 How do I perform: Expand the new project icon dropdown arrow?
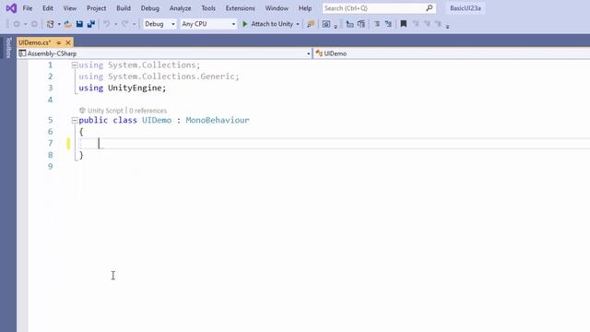[x=59, y=25]
